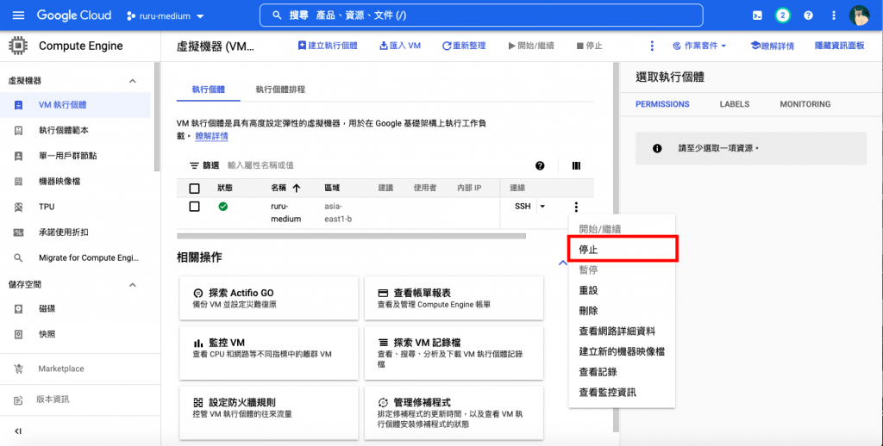Open the SSH dropdown arrow

542,207
